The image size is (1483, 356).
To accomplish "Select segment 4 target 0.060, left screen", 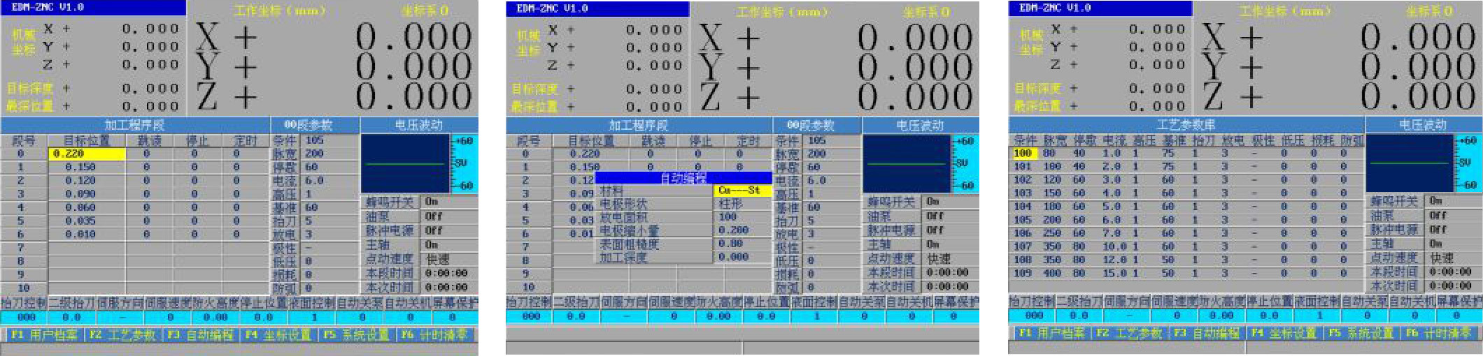I will [87, 207].
